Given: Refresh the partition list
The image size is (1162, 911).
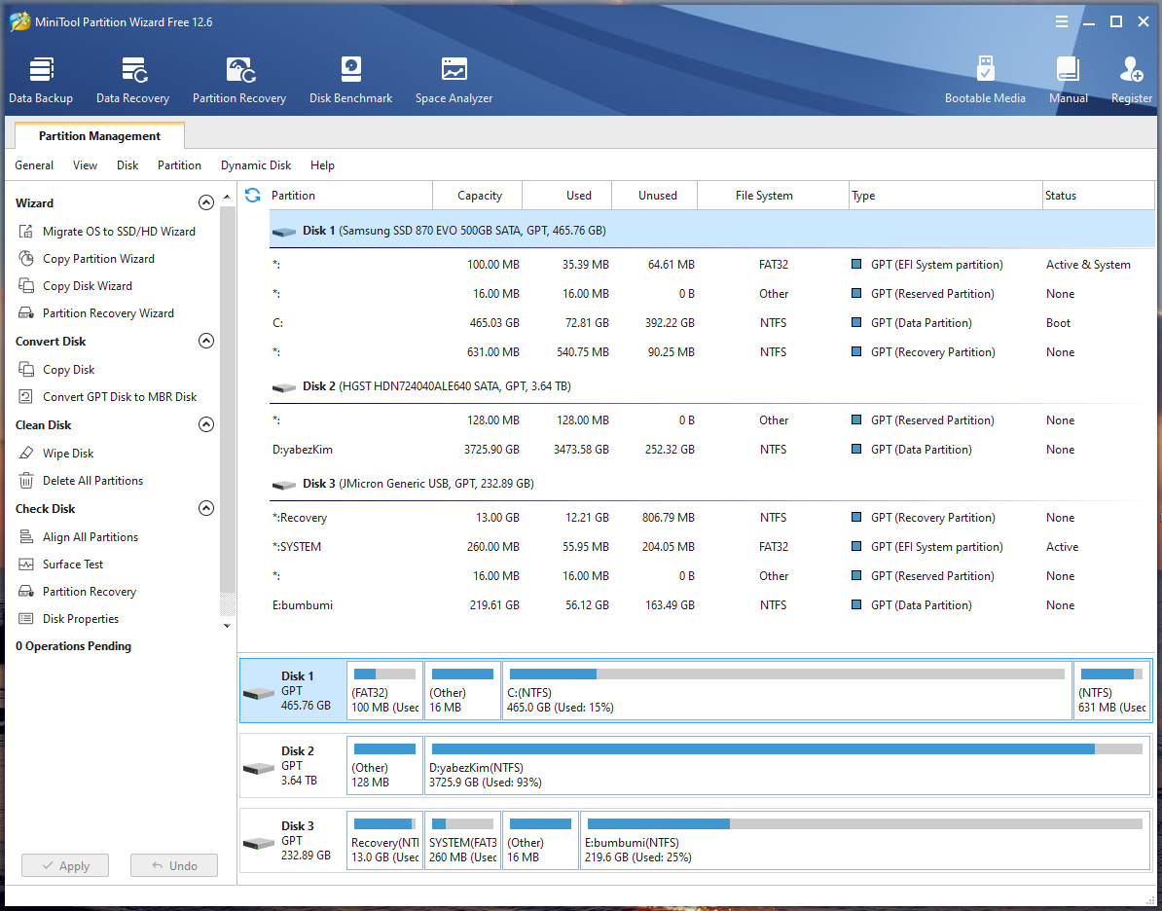Looking at the screenshot, I should (x=253, y=195).
